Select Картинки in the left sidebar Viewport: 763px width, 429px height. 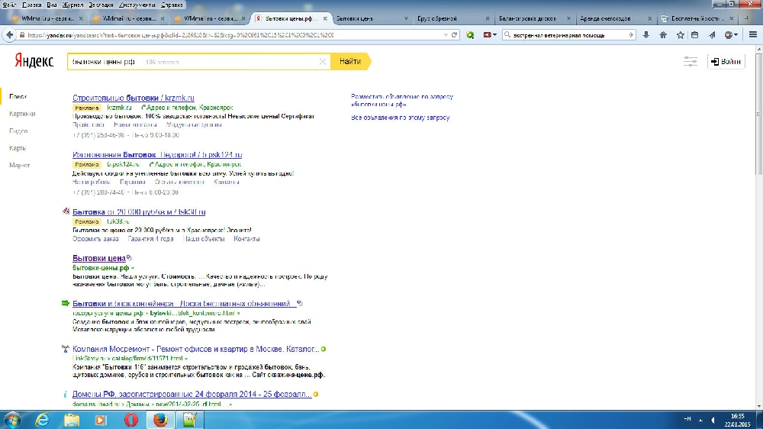[22, 114]
